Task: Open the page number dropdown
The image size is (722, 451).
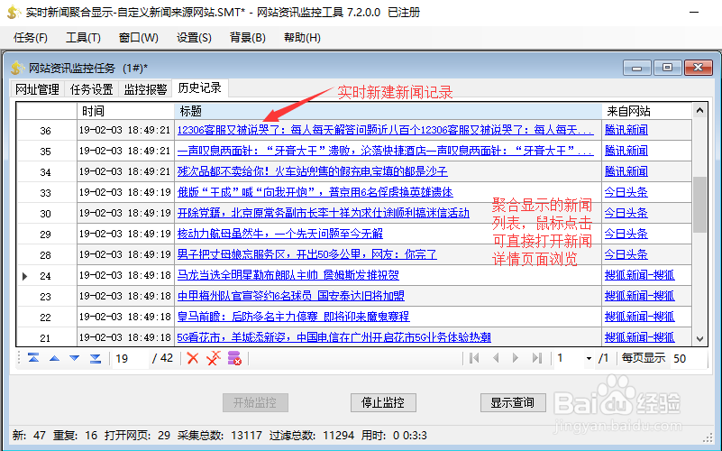Action: pos(589,358)
